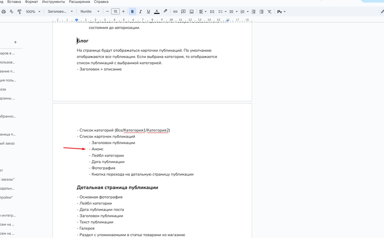This screenshot has height=238, width=384.
Task: Open the Инструменты menu
Action: pos(53,2)
